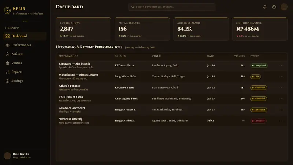Click venue Puri Saraswati, Ubud
The width and height of the screenshot is (293, 165).
pos(165,88)
